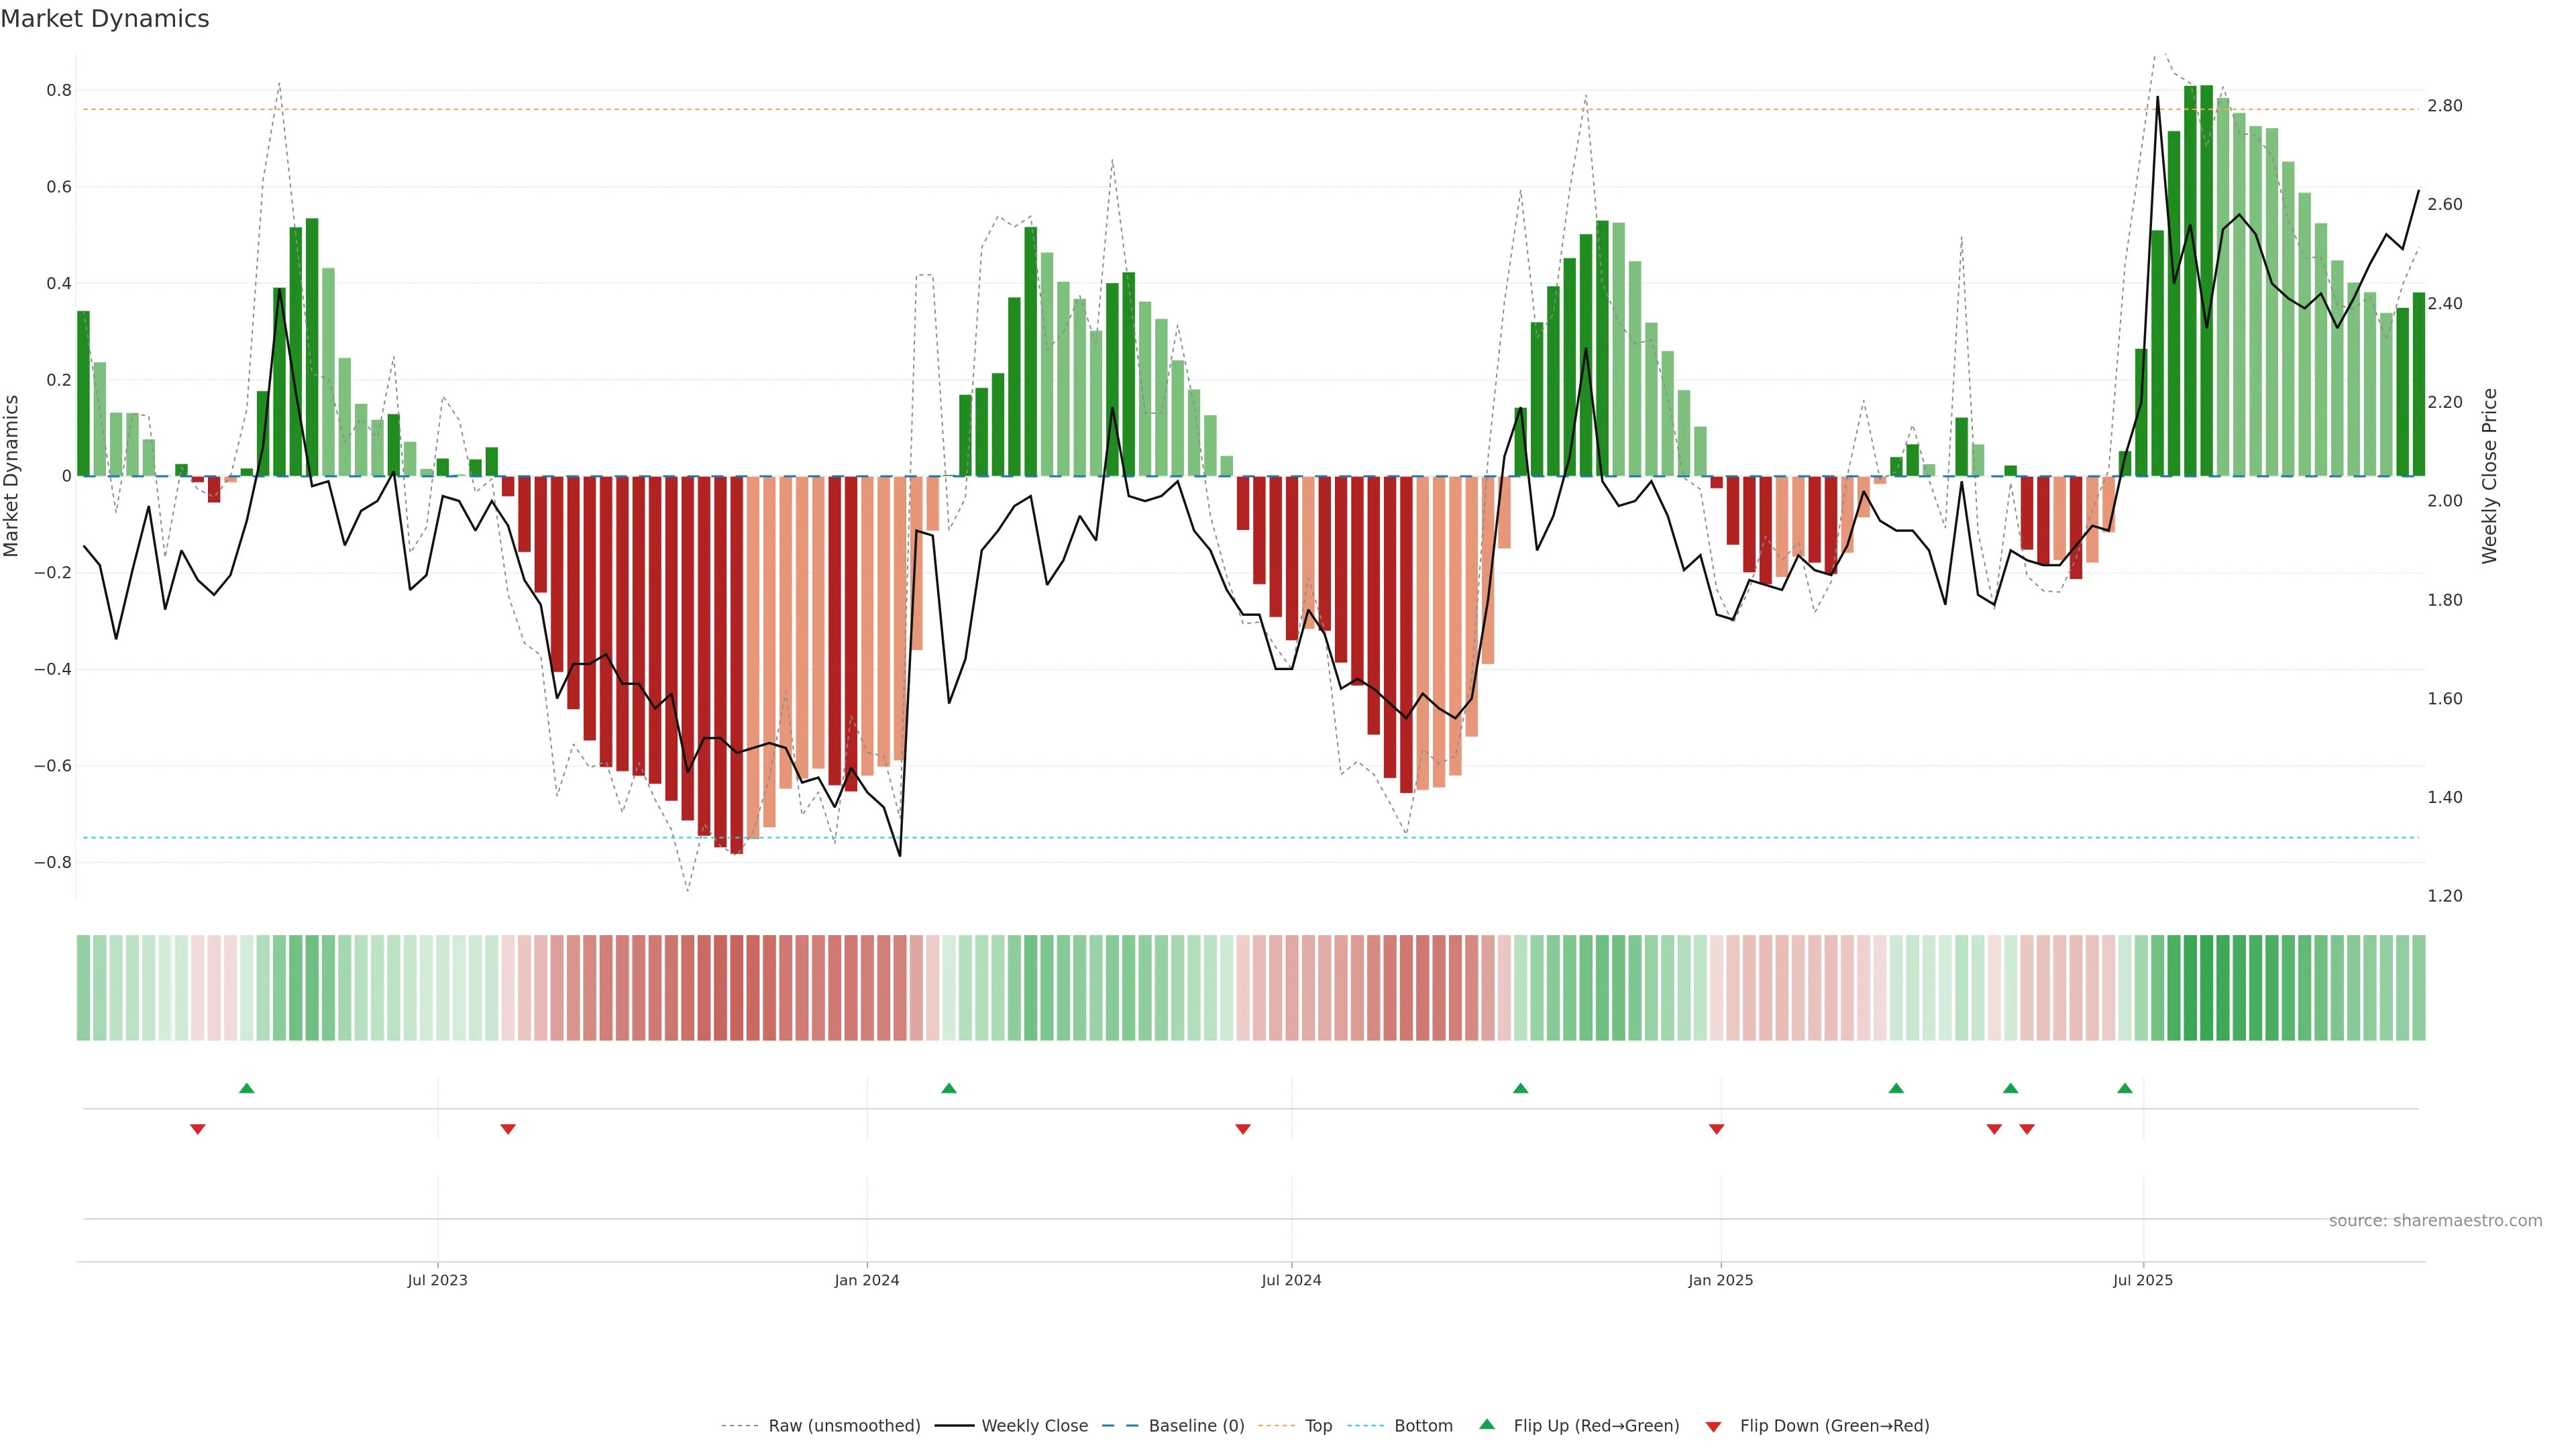Click the Jan 2025 x-axis label
Viewport: 2576px width, 1449px height.
coord(1720,1280)
